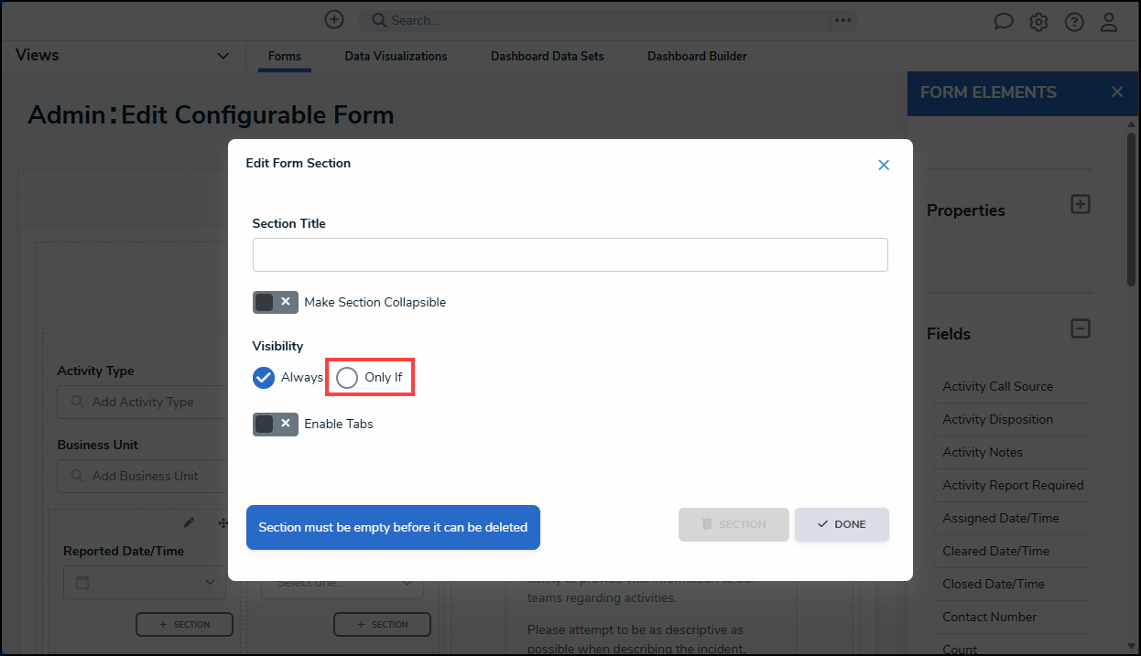Click the section must be empty notice

[x=393, y=527]
